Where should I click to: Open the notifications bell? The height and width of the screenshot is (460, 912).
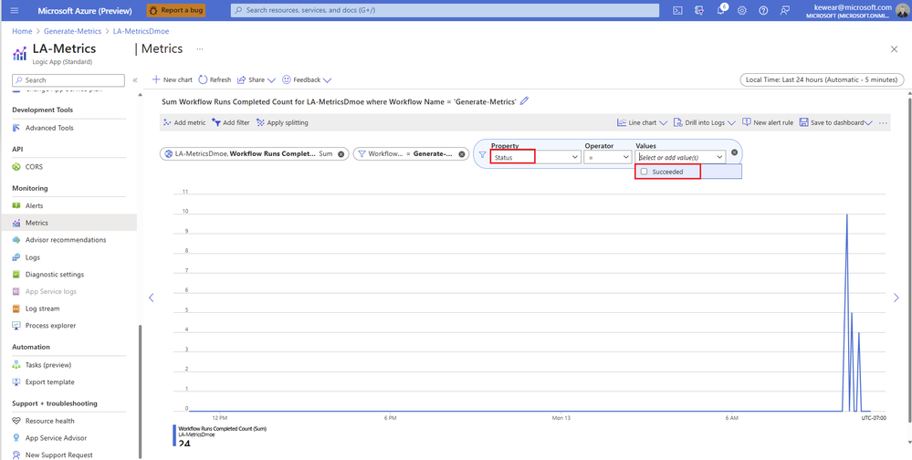[x=720, y=10]
